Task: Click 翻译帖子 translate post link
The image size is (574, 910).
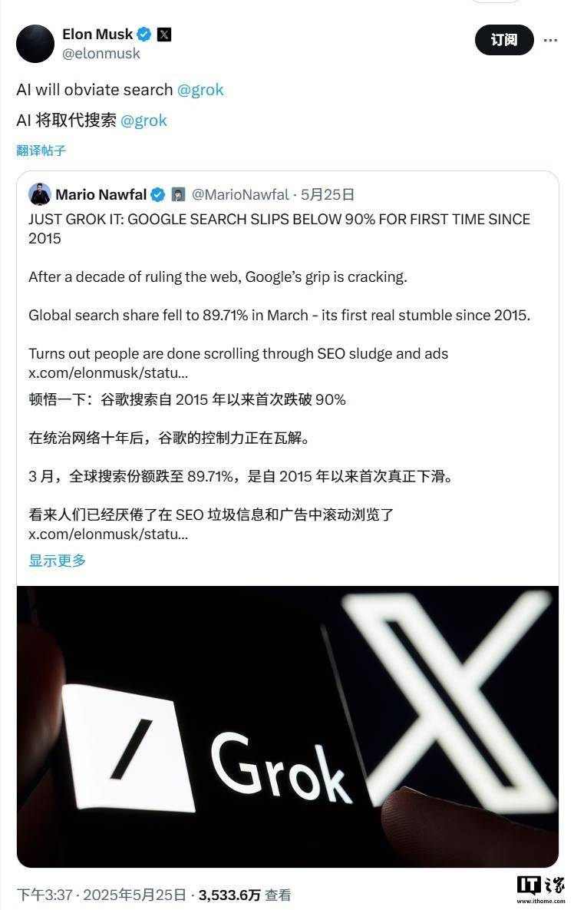Action: click(x=41, y=151)
